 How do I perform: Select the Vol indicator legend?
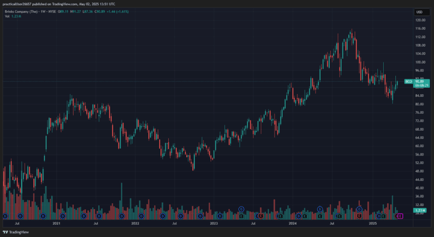pyautogui.click(x=7, y=17)
